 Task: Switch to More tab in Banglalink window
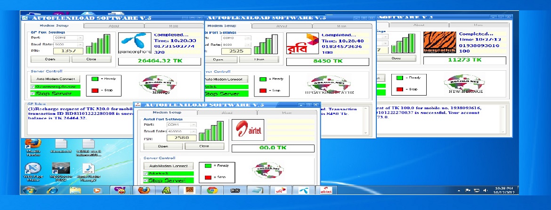pyautogui.click(x=478, y=25)
